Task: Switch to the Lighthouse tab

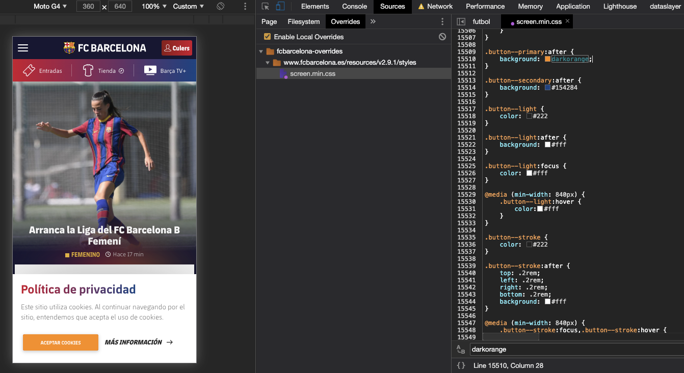Action: 620,6
